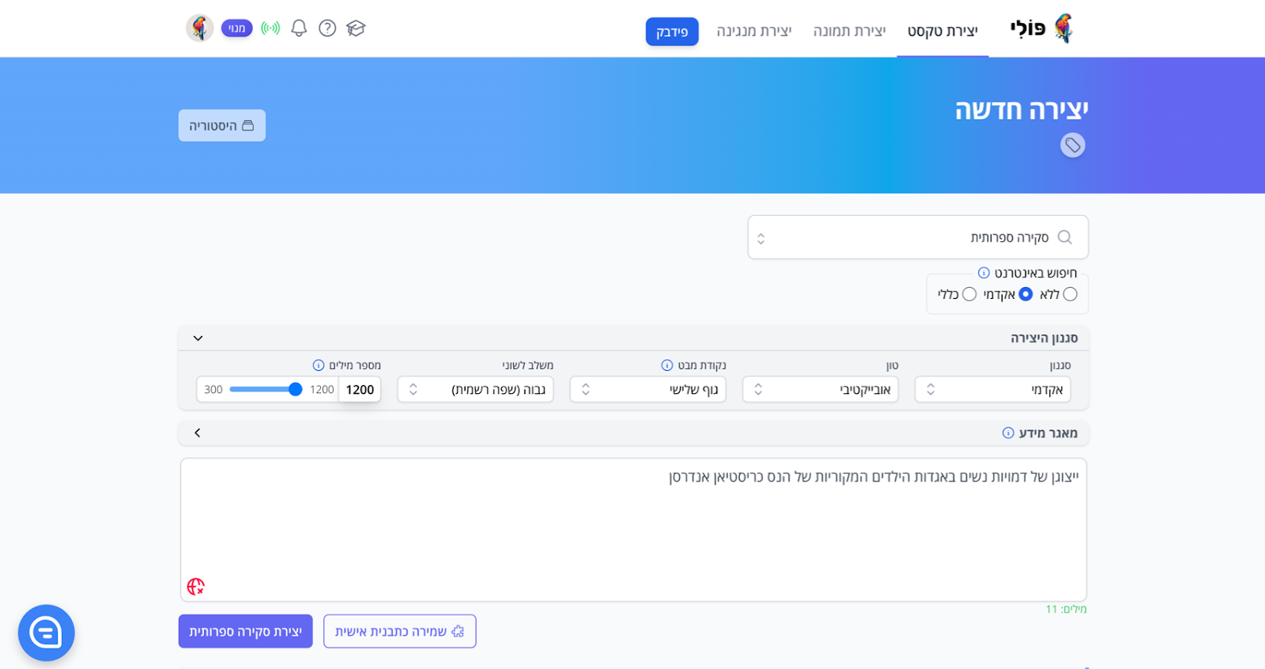Viewport: 1265px width, 669px height.
Task: Click the word count slider handle
Action: (295, 389)
